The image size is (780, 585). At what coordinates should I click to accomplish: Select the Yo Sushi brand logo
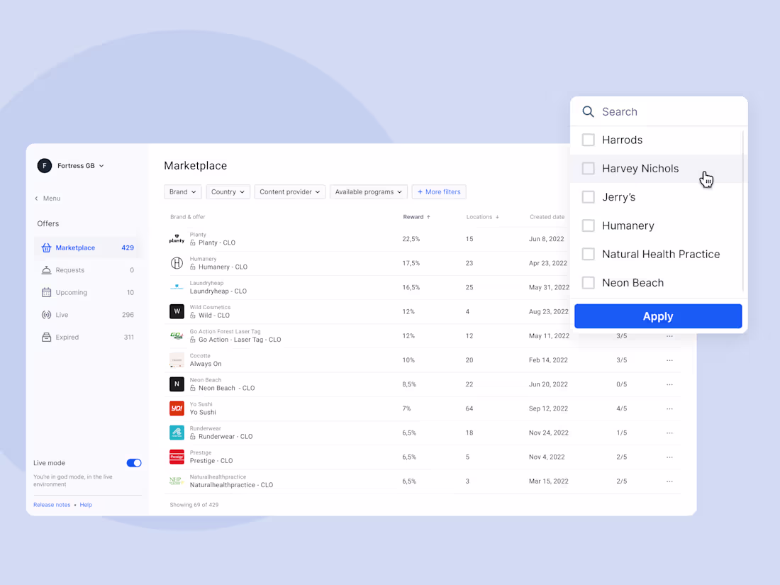click(177, 408)
